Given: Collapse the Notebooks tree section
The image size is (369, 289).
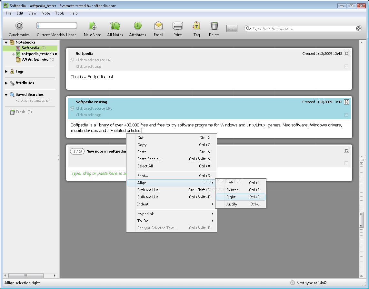Looking at the screenshot, I should point(6,42).
